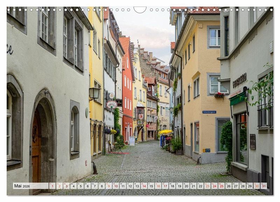This screenshot has height=202, width=280.
Task: Pick day 28 in the calendar strip
Action: click(x=242, y=186)
